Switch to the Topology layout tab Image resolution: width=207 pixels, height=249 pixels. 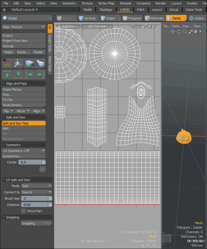point(106,10)
